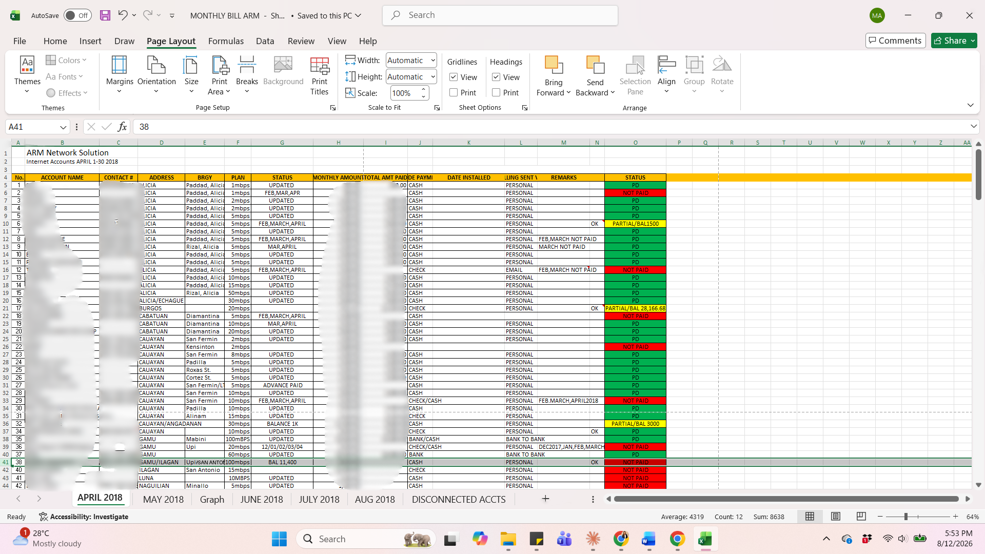Open the Themes gallery
Viewport: 985px width, 554px height.
click(x=27, y=75)
